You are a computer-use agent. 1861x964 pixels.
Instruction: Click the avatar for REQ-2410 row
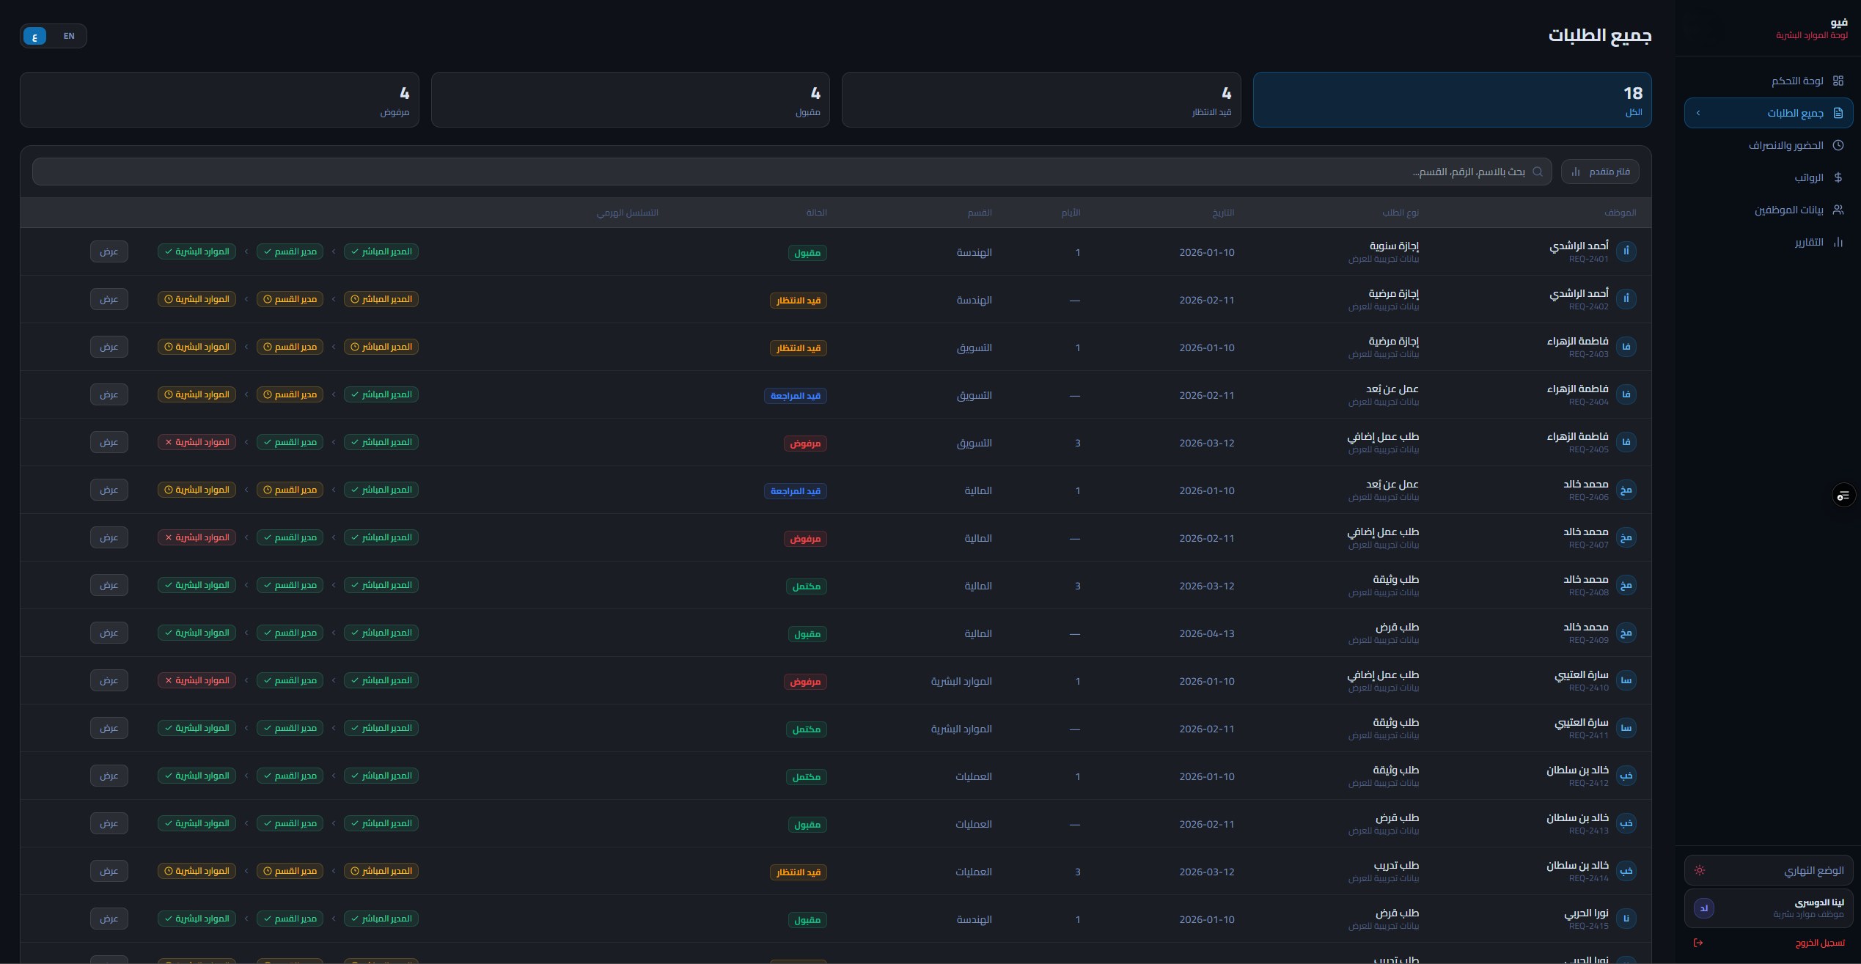(x=1626, y=680)
